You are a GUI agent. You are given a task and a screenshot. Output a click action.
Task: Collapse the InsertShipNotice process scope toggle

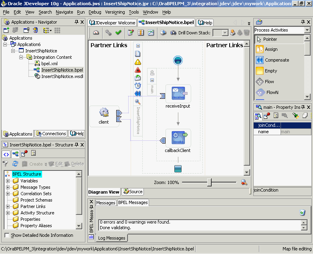(x=138, y=46)
